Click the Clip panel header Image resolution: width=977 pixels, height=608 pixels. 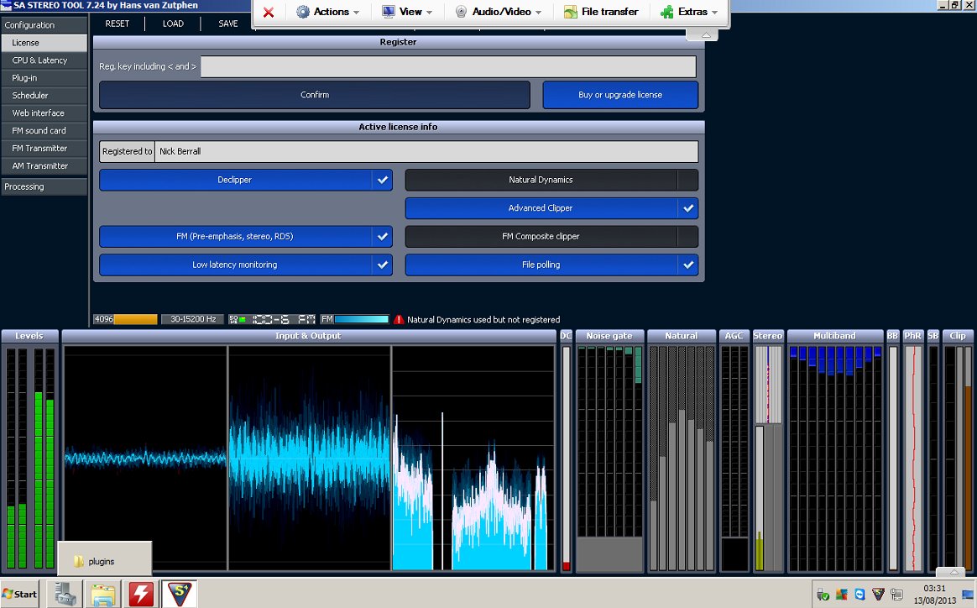tap(958, 336)
